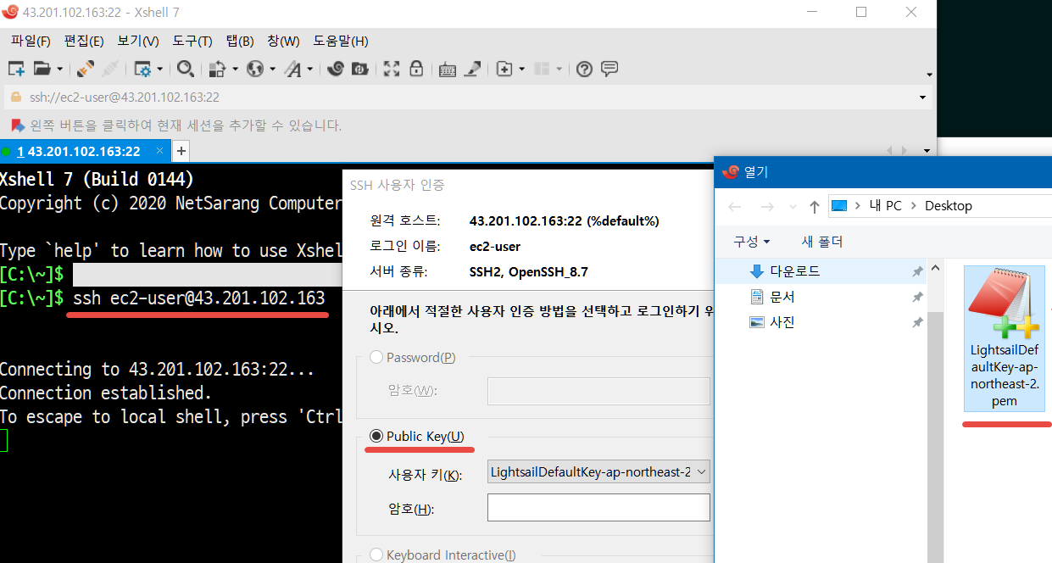
Task: Open the 편집(E) menu
Action: click(x=84, y=41)
